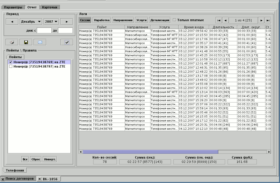Jump to first log page
The width and height of the screenshot is (280, 183).
tap(219, 20)
